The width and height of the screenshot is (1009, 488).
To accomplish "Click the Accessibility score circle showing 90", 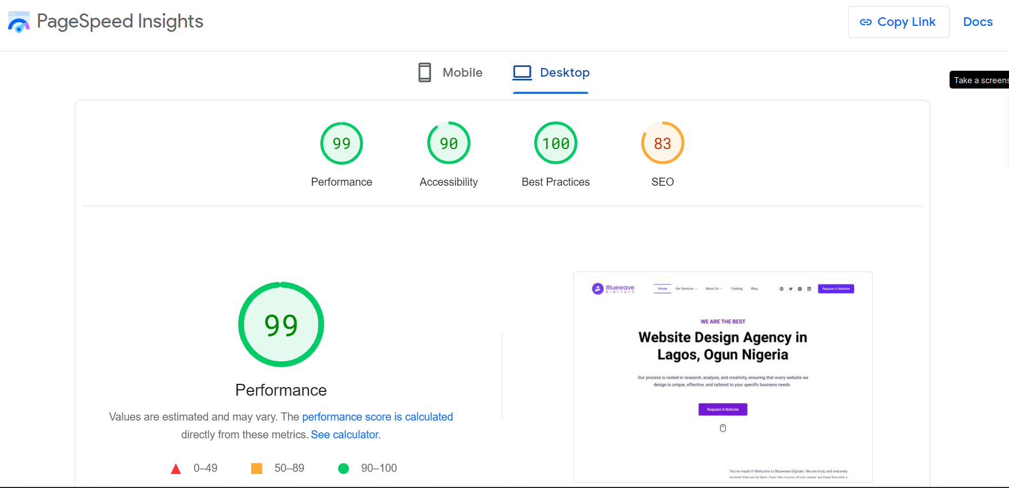I will point(448,143).
